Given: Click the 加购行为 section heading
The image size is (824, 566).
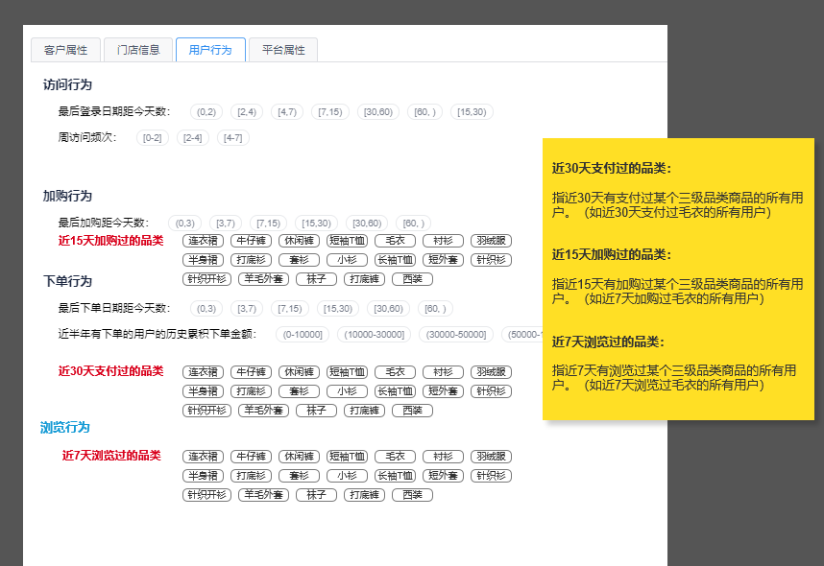Looking at the screenshot, I should (67, 196).
